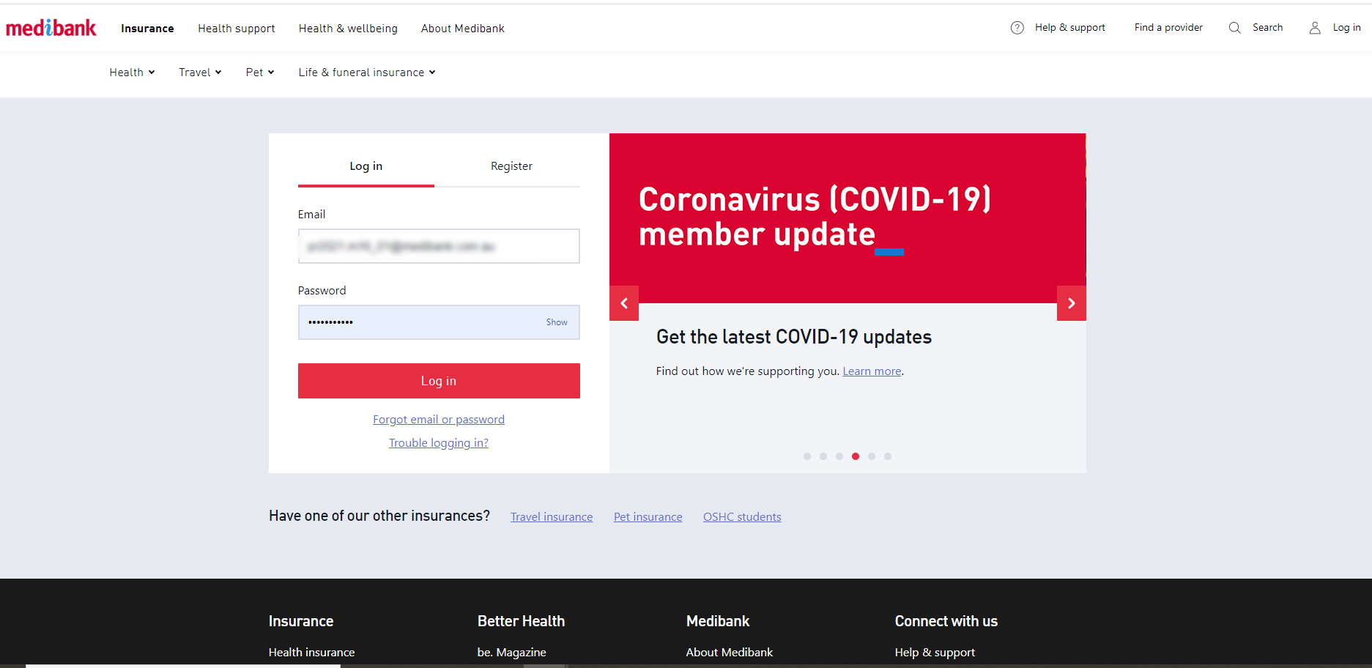Advance carousel with right arrow
Screen dimensions: 1372x668
pyautogui.click(x=1071, y=303)
